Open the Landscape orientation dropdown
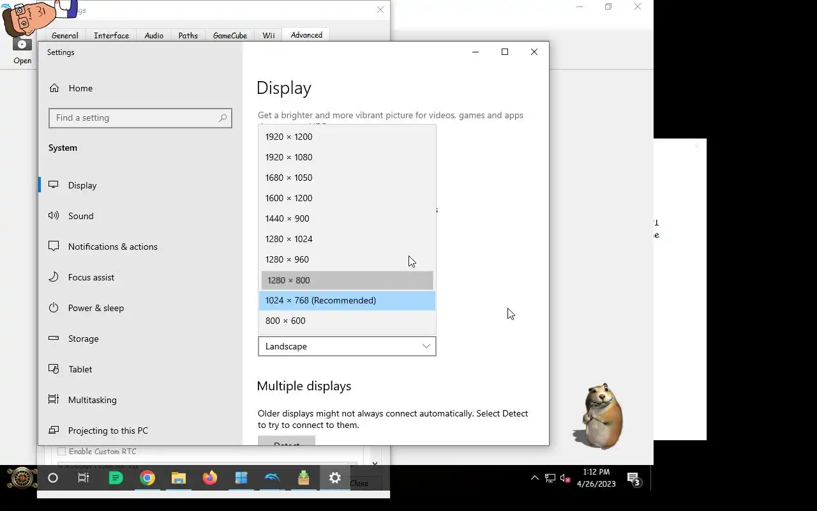 pos(347,346)
